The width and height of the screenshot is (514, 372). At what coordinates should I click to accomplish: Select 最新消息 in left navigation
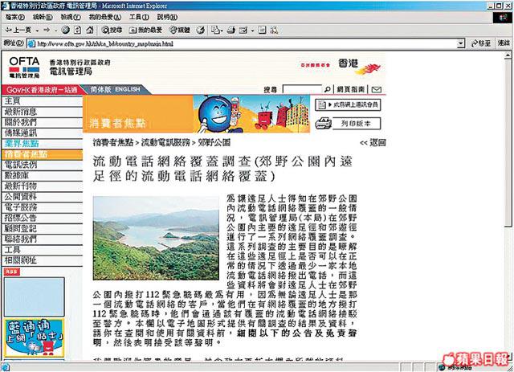click(22, 111)
